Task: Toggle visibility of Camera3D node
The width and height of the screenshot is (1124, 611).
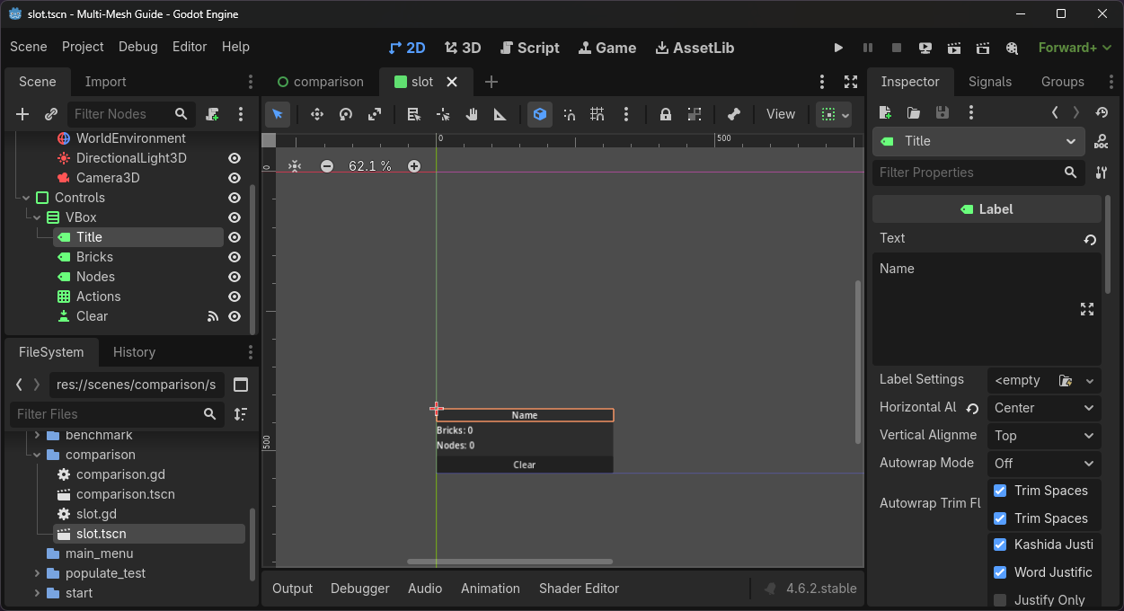Action: click(235, 178)
